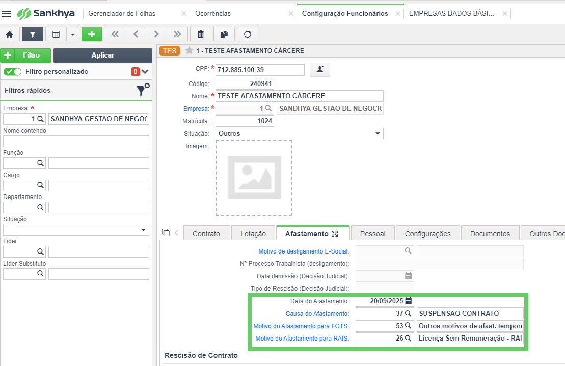Open calendar for Data do Afastamento
Image resolution: width=565 pixels, height=366 pixels.
(x=408, y=301)
